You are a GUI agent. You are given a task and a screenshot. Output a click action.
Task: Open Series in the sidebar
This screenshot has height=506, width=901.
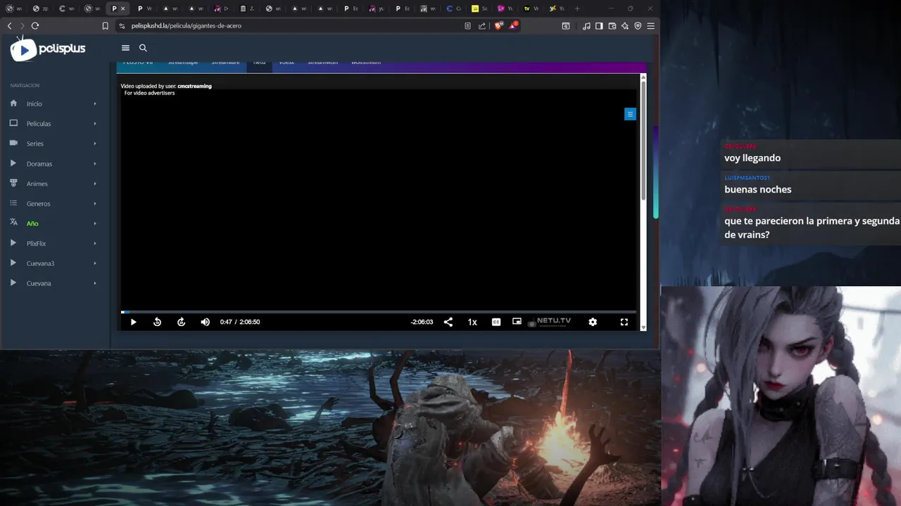[x=35, y=143]
